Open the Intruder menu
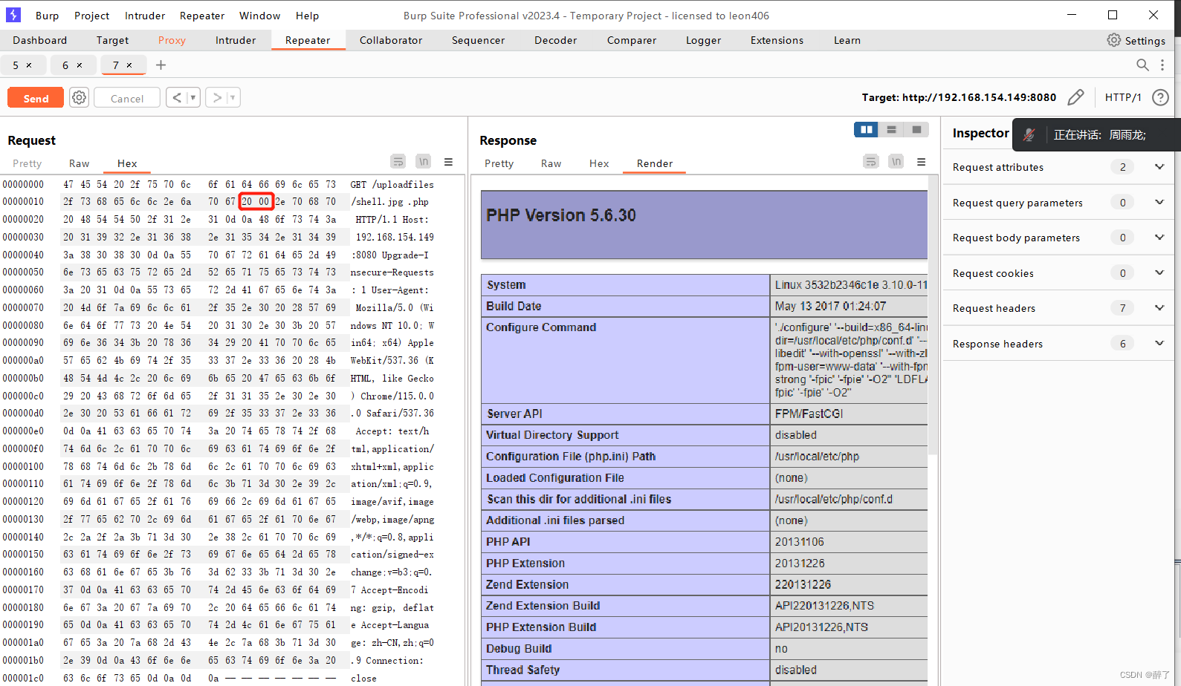Image resolution: width=1181 pixels, height=686 pixels. (145, 16)
